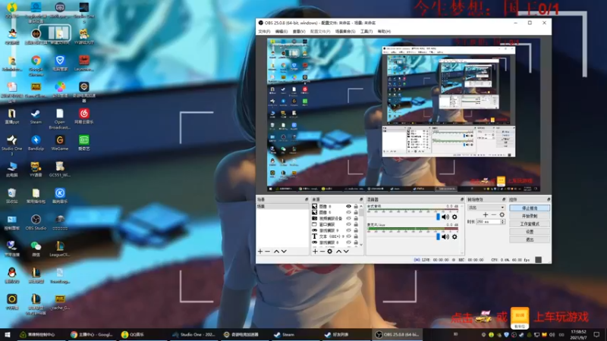This screenshot has height=341, width=607.
Task: Toggle the lock for 视频捕获设备 source
Action: [356, 218]
